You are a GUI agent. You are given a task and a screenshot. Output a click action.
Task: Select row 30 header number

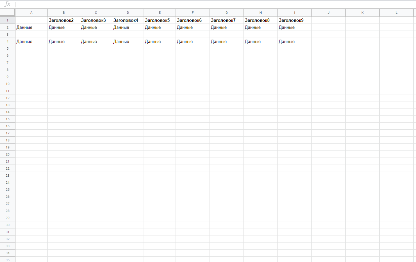(x=7, y=225)
